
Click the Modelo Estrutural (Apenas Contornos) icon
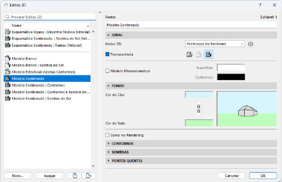(x=7, y=72)
